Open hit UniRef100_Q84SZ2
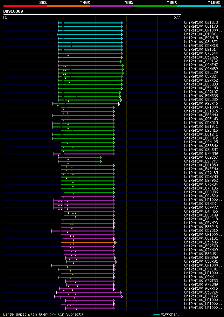Screen dimensions: 224x317 tap(201, 42)
